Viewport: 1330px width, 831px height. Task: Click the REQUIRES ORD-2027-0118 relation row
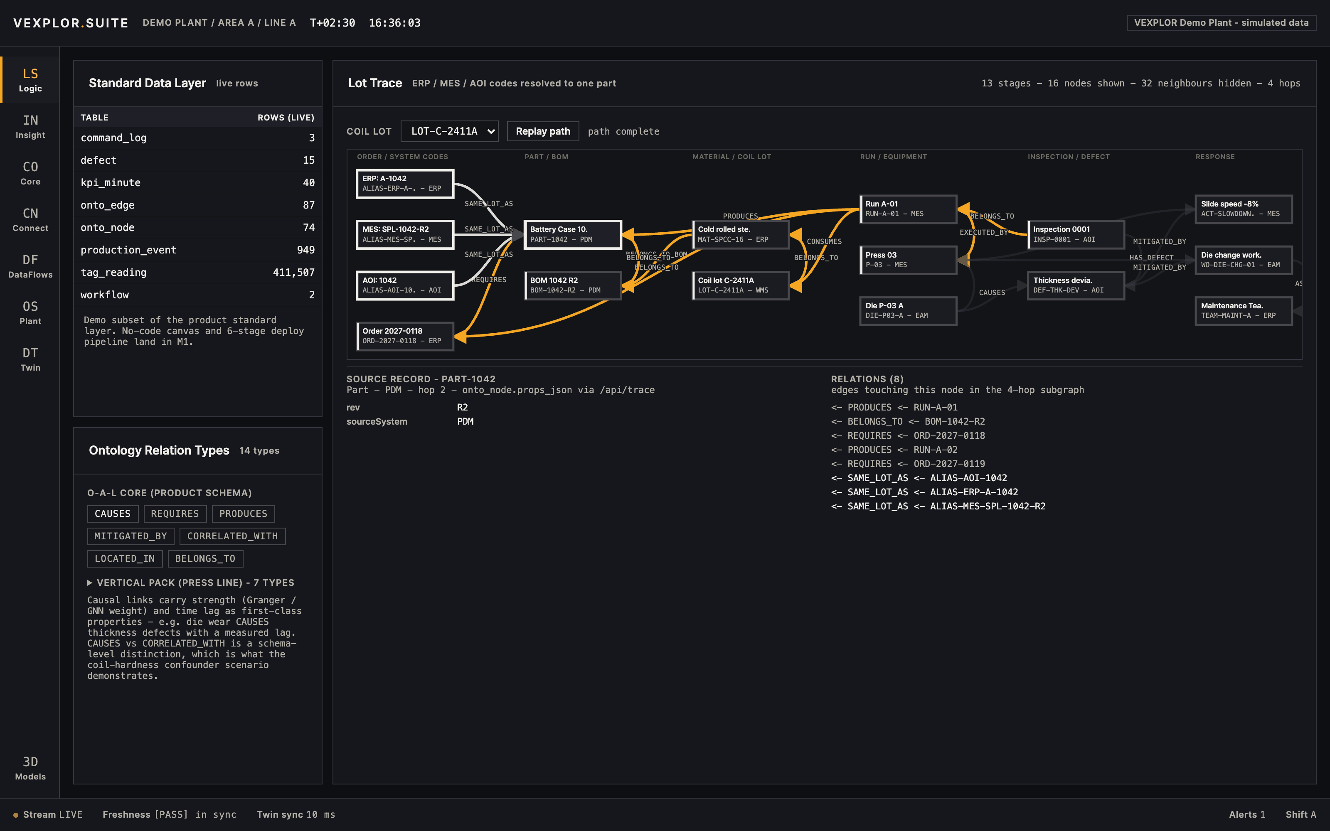click(x=908, y=436)
